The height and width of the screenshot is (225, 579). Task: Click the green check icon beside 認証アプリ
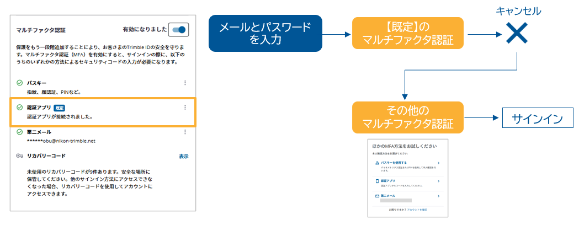[x=20, y=108]
